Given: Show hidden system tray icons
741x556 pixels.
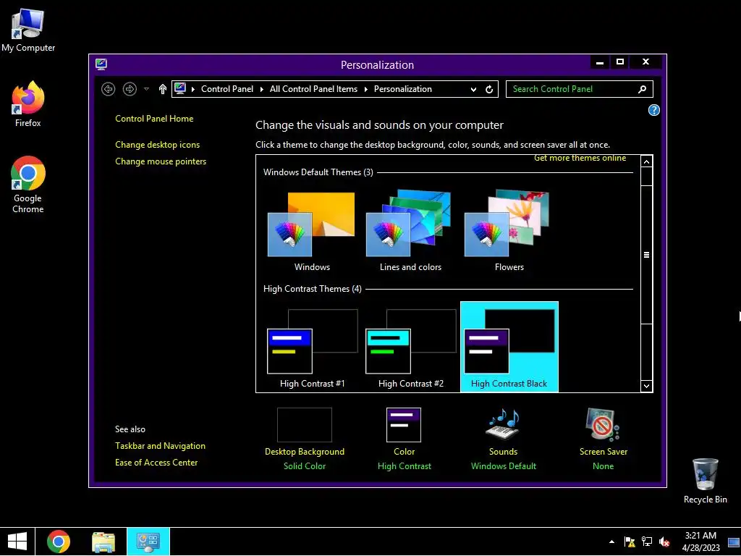Looking at the screenshot, I should tap(612, 542).
